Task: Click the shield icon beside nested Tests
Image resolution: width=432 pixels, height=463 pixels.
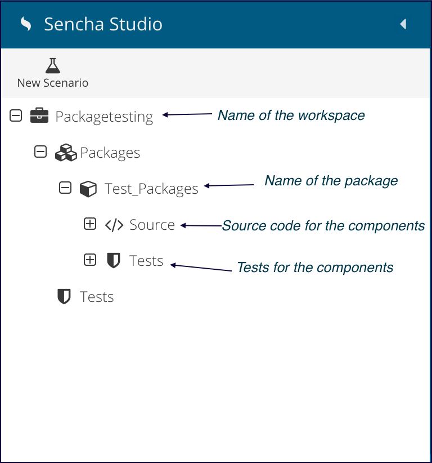Action: 113,260
